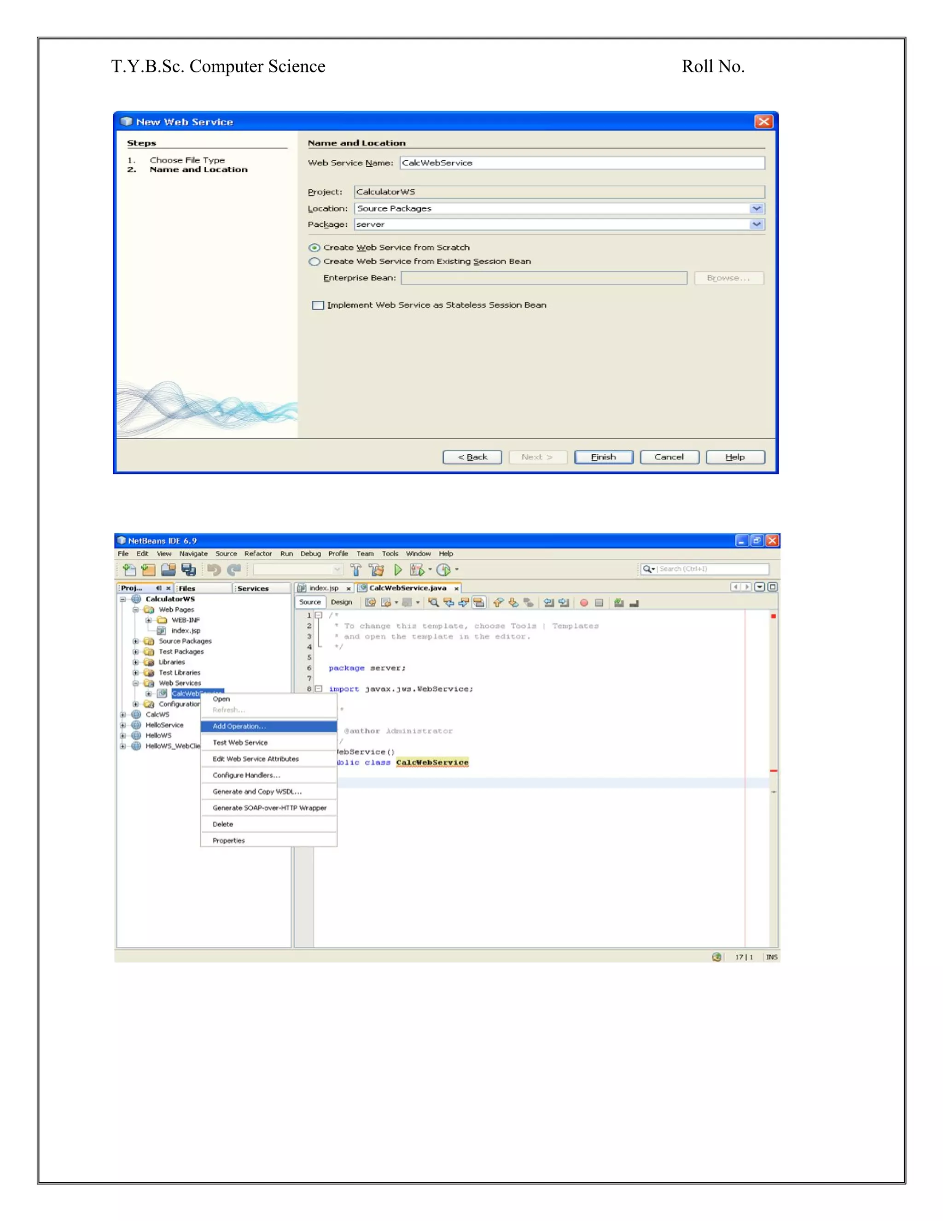Check Implement Web Service as Stateless Session Bean
The image size is (943, 1221).
click(x=318, y=305)
